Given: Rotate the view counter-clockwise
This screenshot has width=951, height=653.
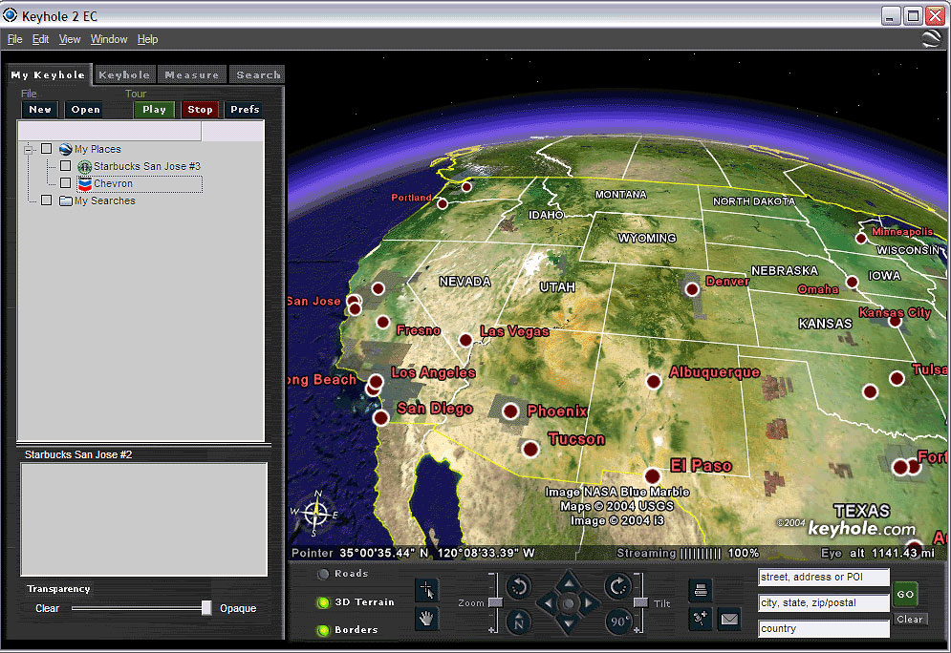Looking at the screenshot, I should pos(519,586).
